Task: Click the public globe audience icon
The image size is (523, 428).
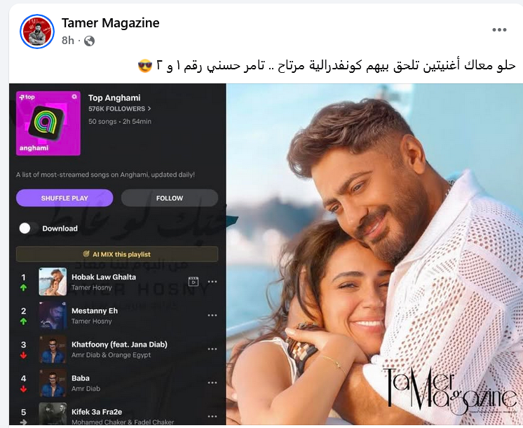Action: click(89, 41)
